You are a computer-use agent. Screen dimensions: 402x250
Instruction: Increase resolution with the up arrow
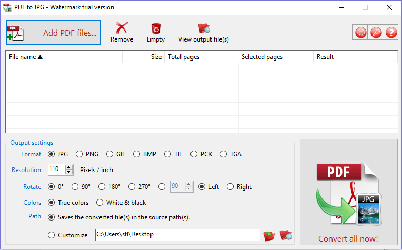[69, 167]
